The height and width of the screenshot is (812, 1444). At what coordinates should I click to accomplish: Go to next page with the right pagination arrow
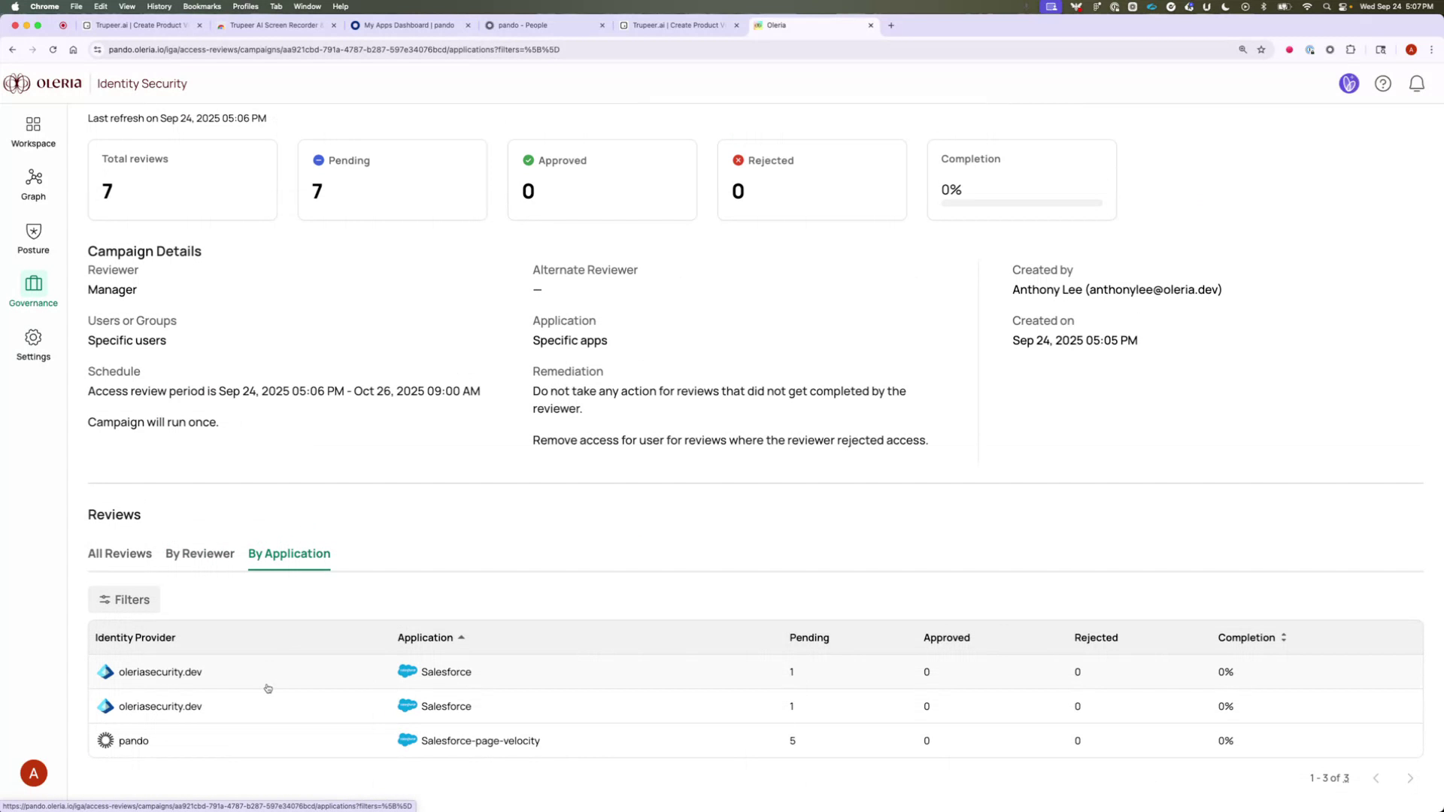click(x=1410, y=778)
